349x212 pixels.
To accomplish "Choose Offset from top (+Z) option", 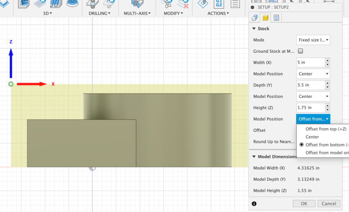I will (326, 129).
